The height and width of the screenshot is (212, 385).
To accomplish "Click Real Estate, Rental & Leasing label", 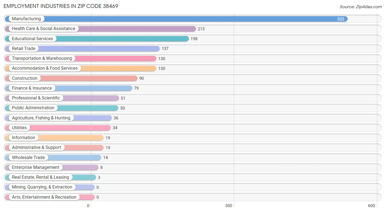I will [x=41, y=177].
